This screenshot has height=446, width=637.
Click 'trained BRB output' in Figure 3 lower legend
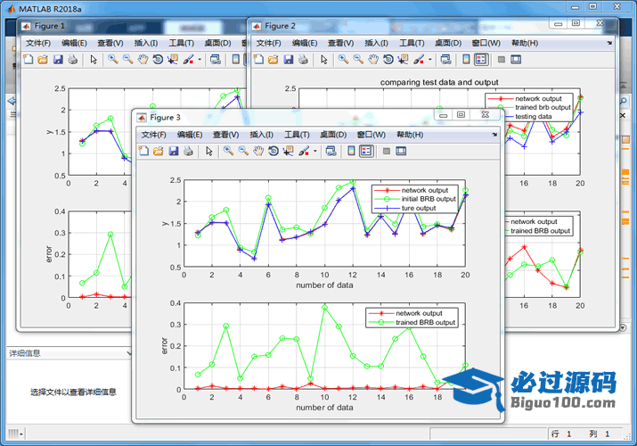[425, 322]
